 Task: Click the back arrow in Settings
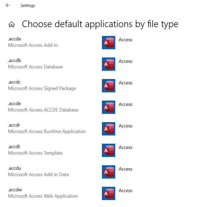point(8,5)
